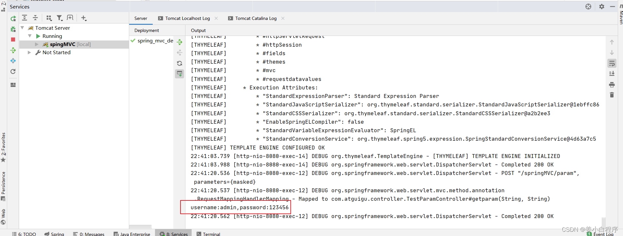Screen dimensions: 623x236
Task: Click the update application diamond icon
Action: (13, 61)
